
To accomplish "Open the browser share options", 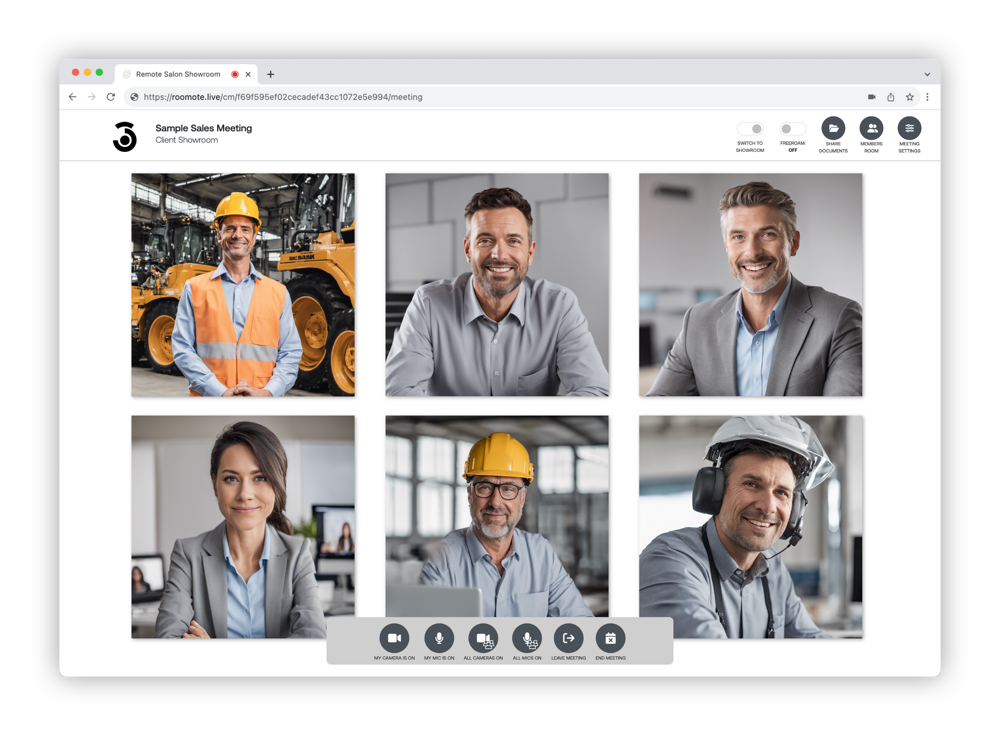I will click(x=891, y=97).
